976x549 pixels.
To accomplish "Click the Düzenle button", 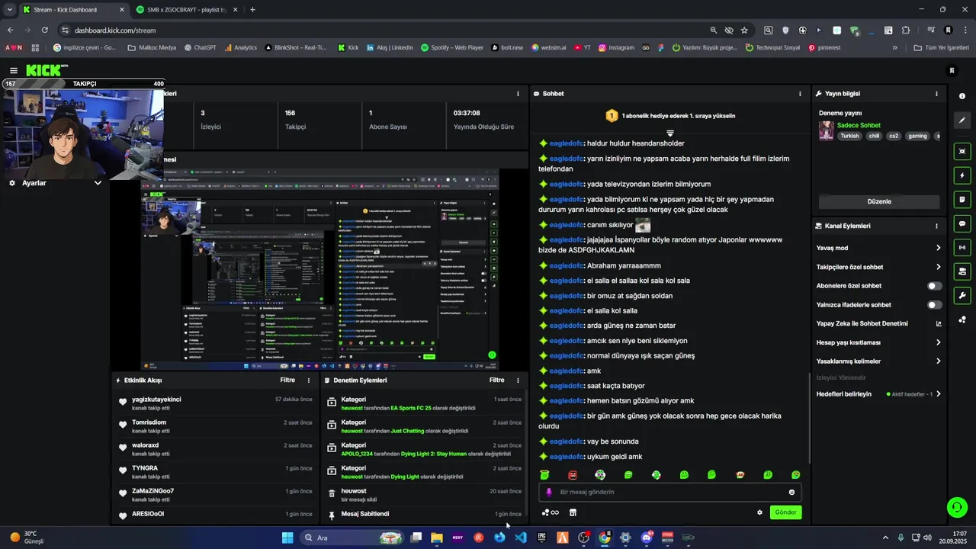I will click(x=879, y=201).
